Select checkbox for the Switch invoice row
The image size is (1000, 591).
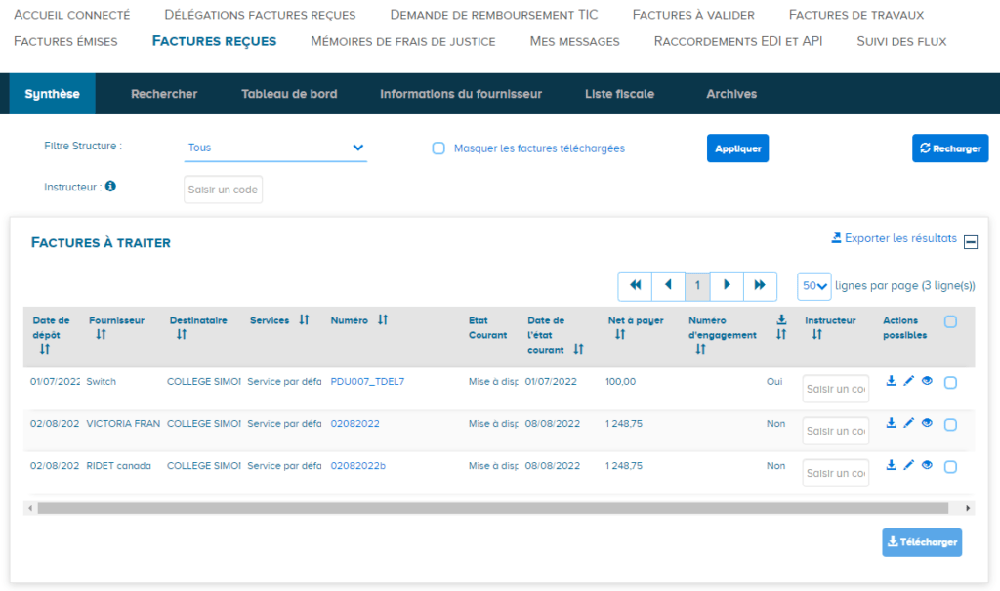(950, 383)
